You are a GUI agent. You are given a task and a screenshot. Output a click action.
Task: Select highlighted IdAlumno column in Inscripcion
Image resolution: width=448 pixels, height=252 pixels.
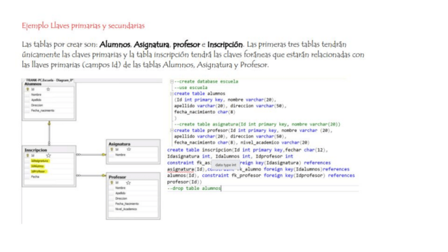tap(38, 166)
